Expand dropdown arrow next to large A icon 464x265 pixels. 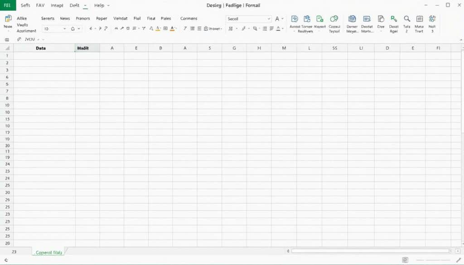[282, 19]
